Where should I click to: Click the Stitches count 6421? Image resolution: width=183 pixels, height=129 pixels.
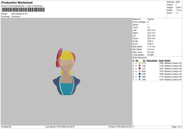coord(178,2)
